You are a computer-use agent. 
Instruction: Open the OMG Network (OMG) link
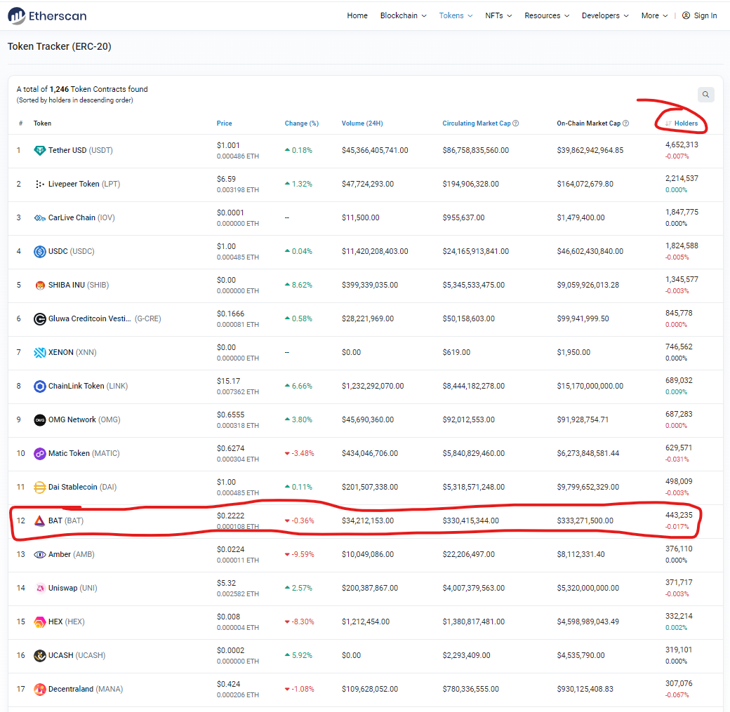84,419
